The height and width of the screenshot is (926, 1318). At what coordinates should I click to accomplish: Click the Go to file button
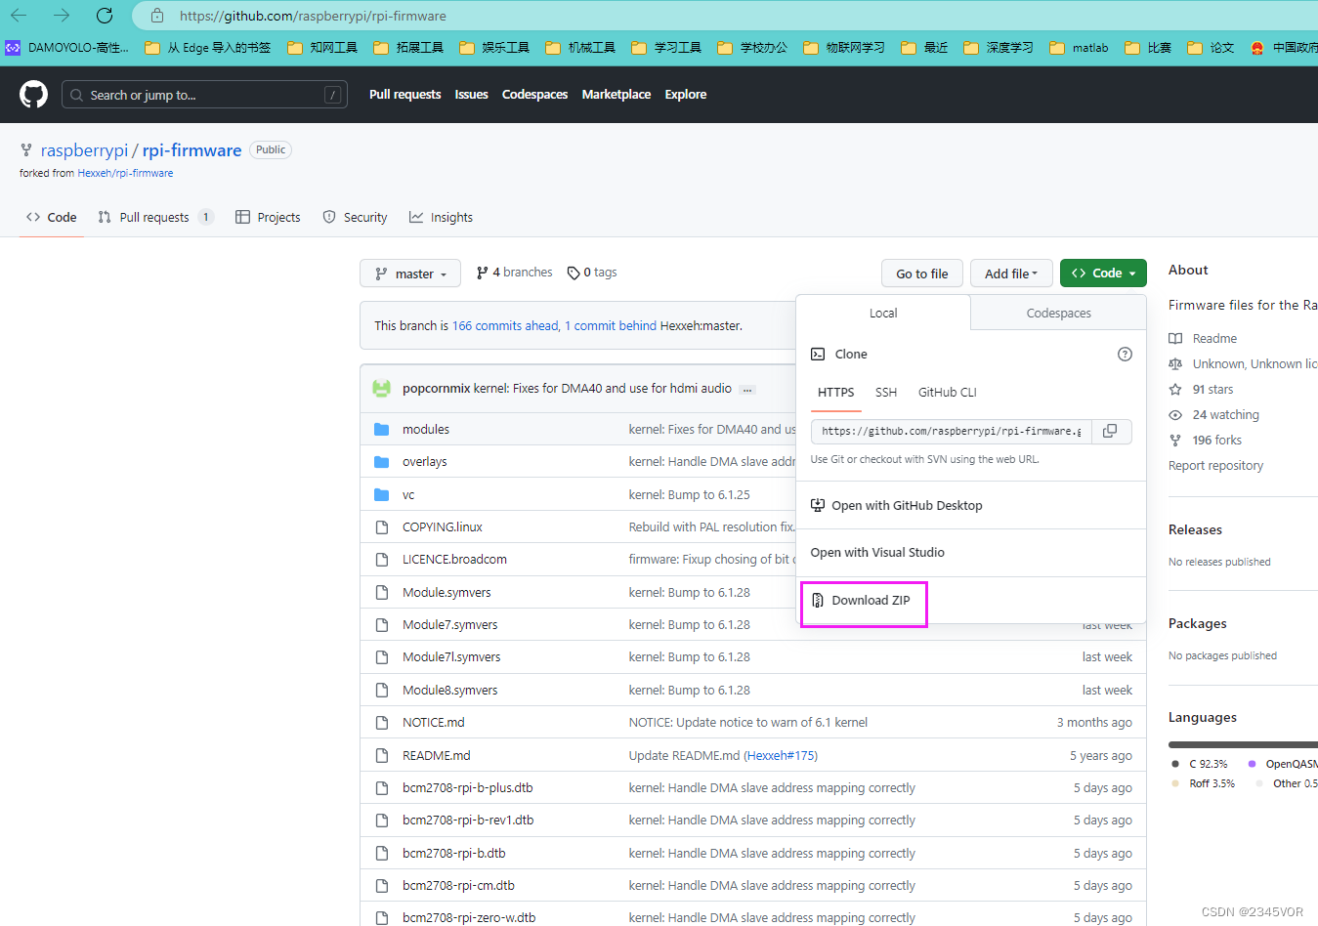tap(921, 274)
